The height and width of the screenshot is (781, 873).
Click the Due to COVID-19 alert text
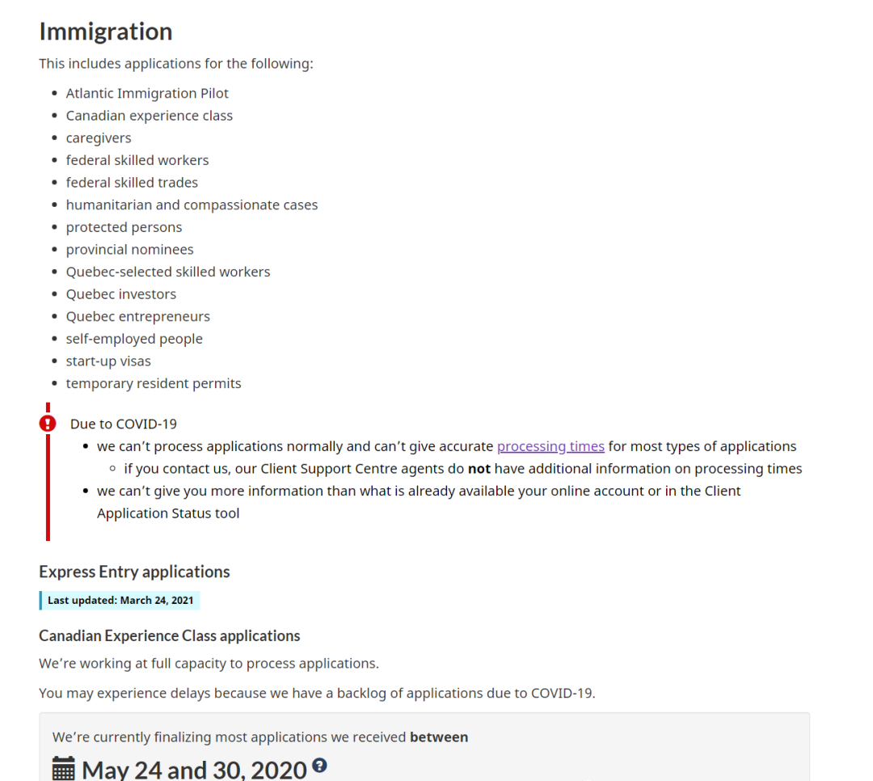[124, 424]
